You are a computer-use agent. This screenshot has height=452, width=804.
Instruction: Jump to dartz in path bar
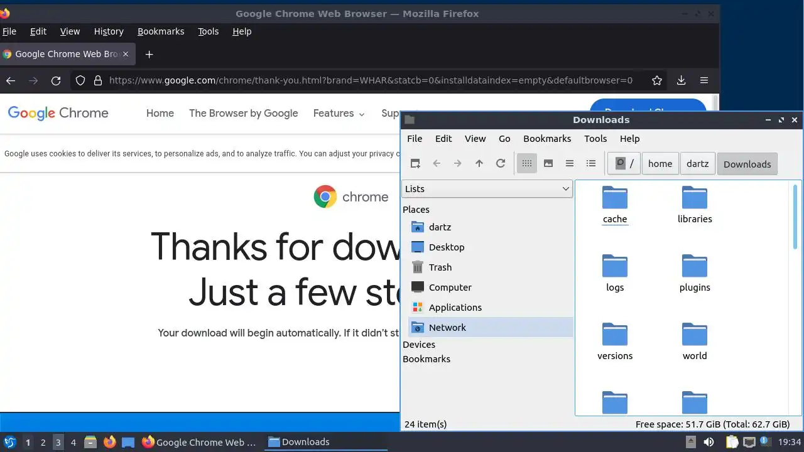tap(697, 164)
